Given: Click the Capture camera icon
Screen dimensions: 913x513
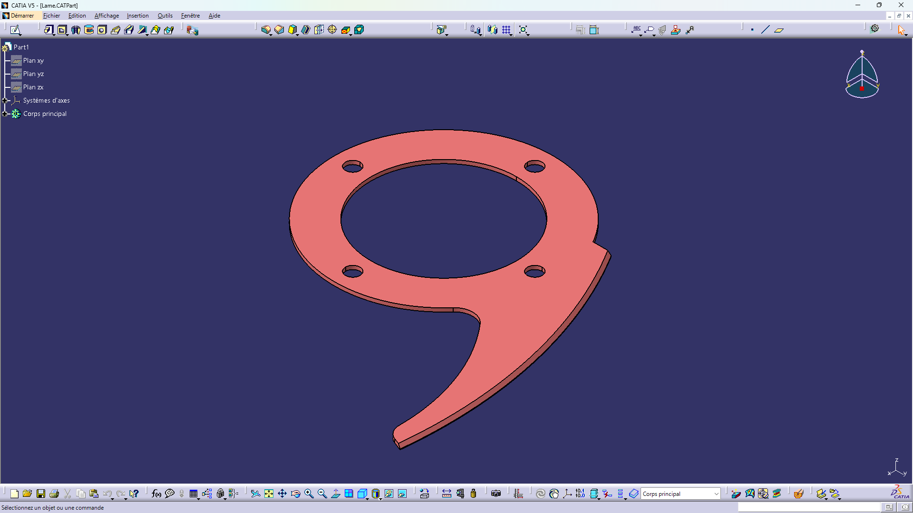Looking at the screenshot, I should [496, 494].
